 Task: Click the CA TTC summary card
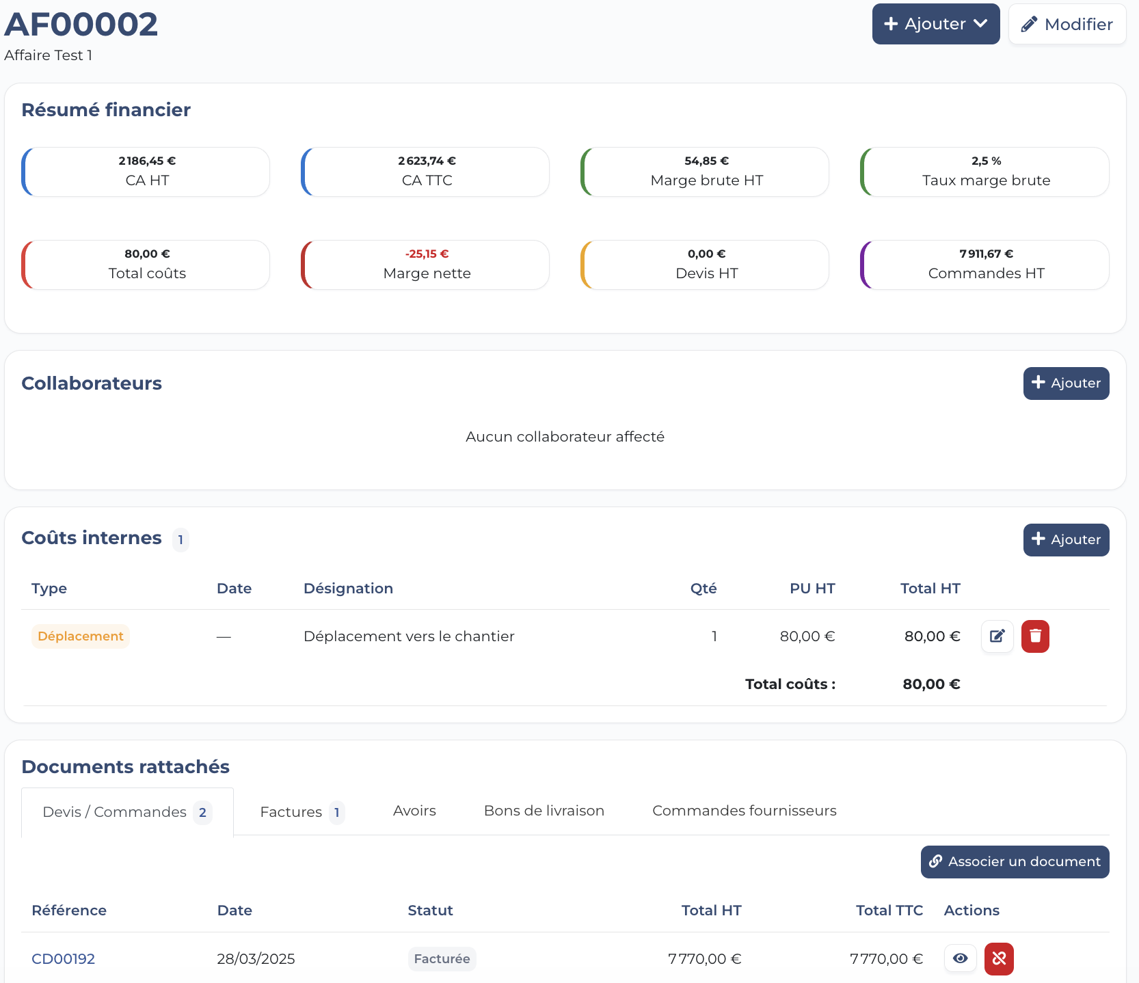click(x=425, y=172)
